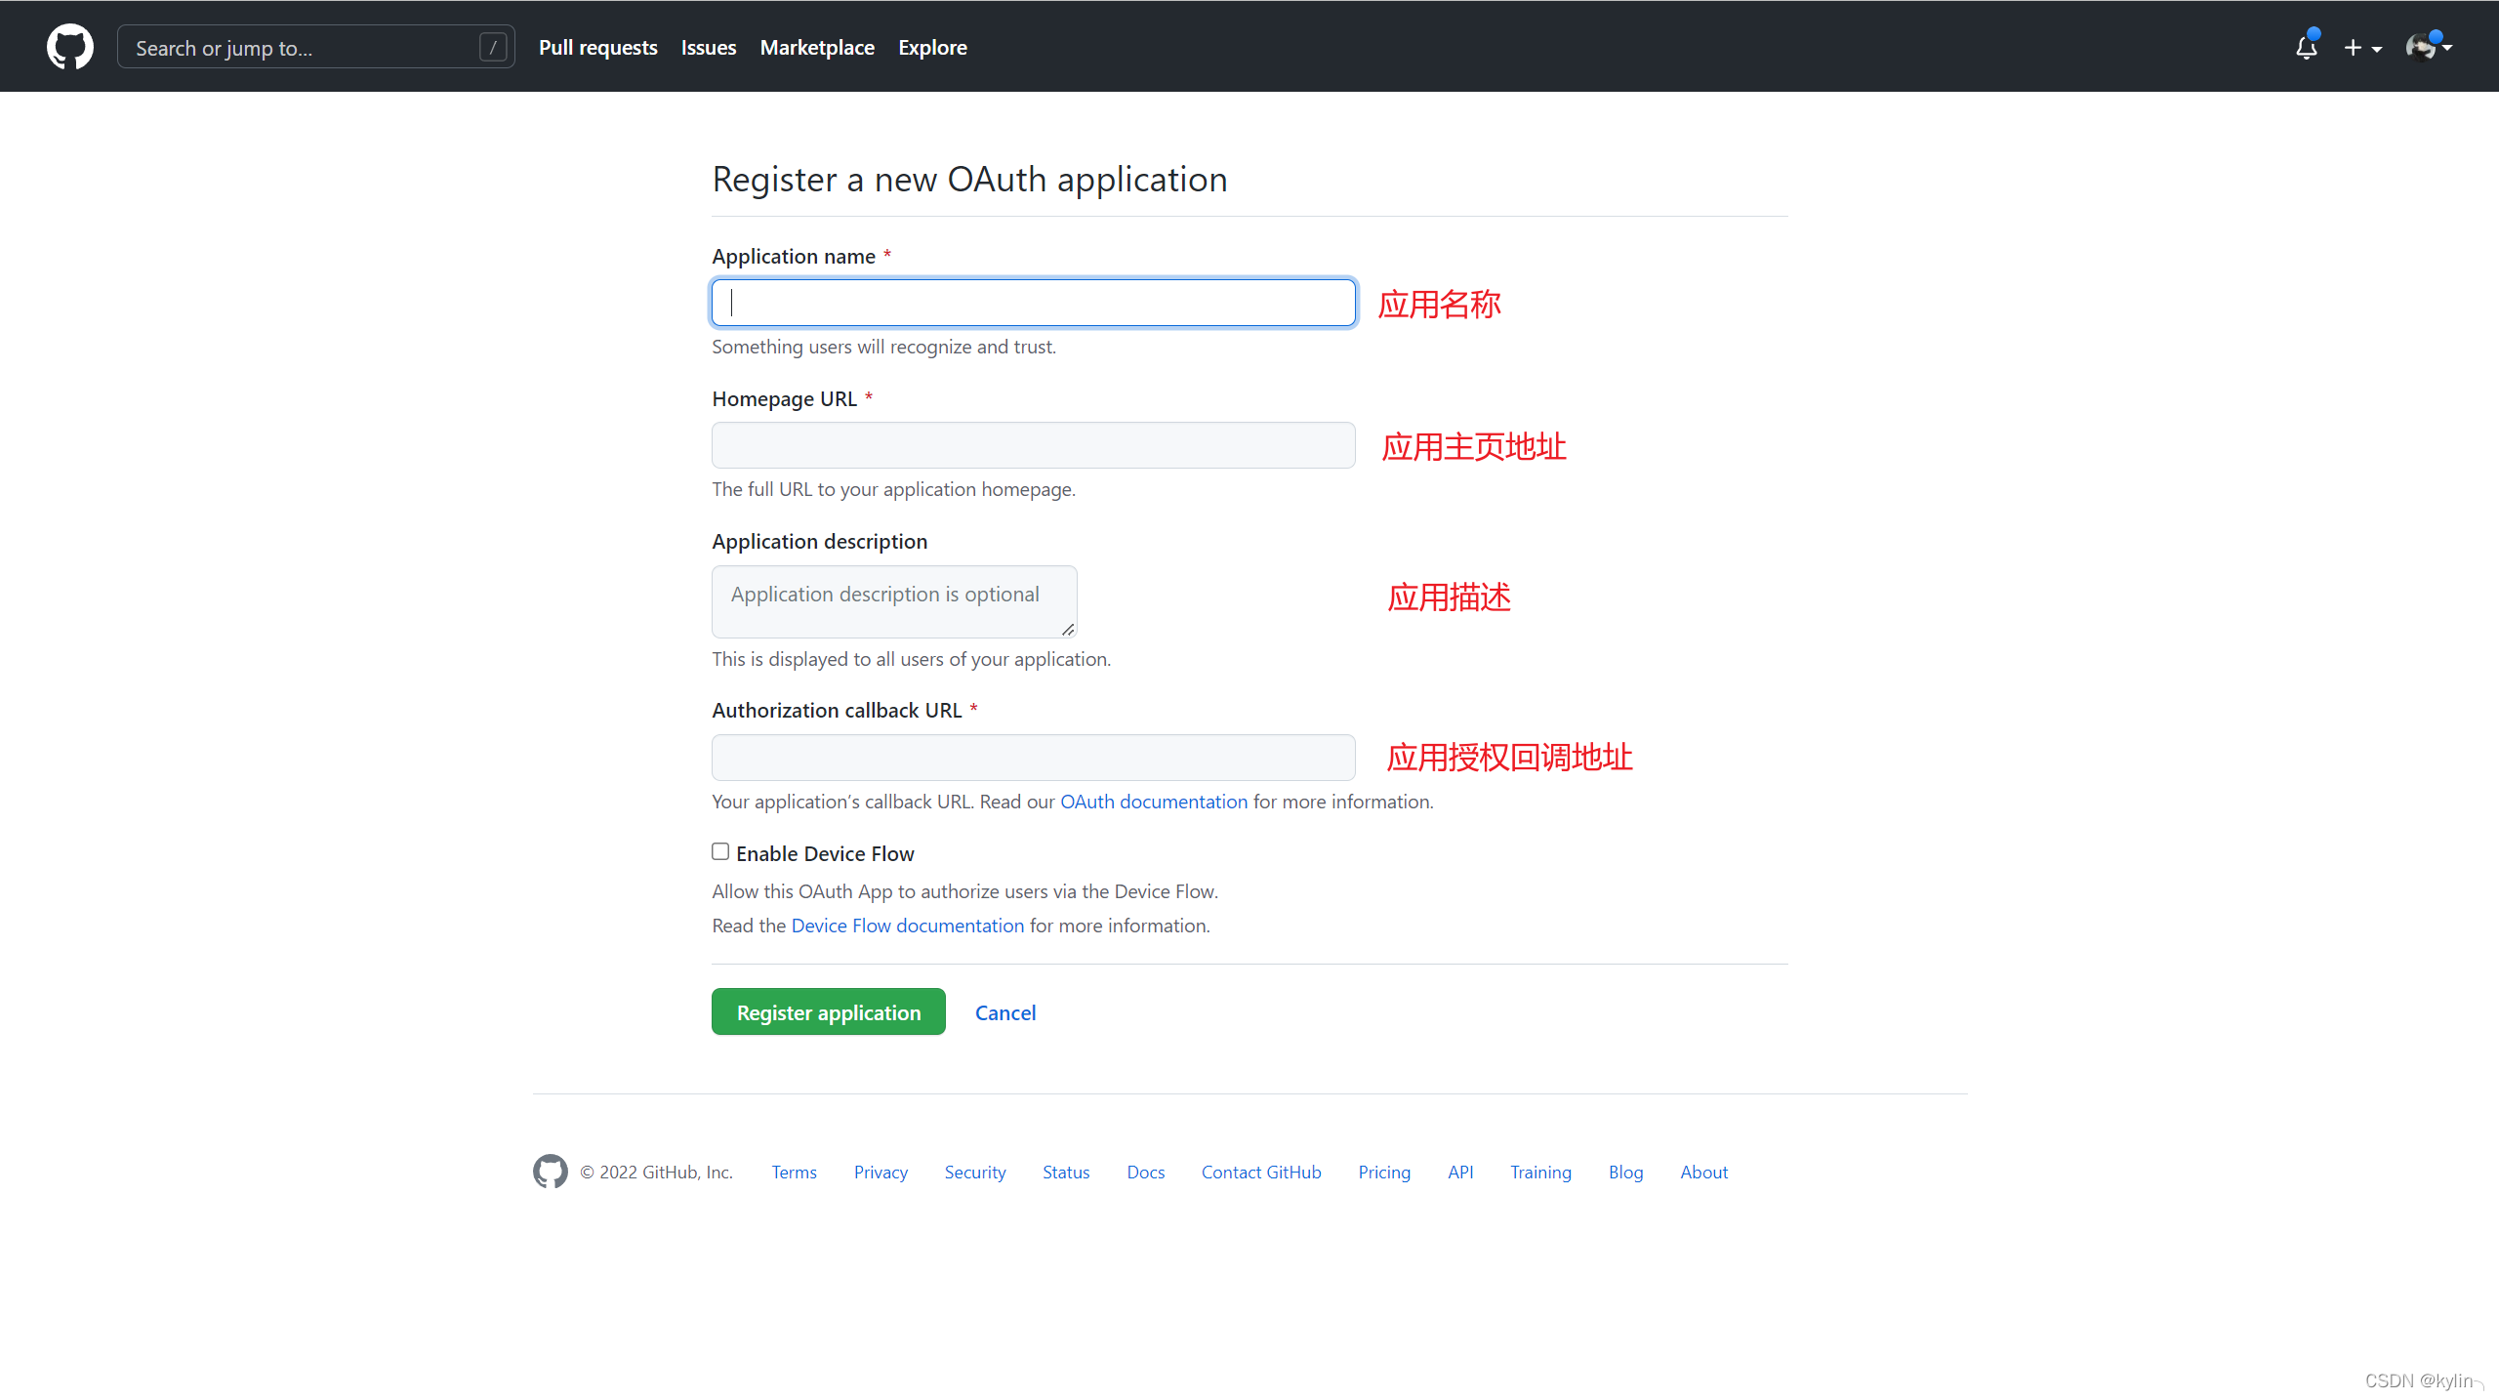Click the Authorization callback URL field

tap(1033, 758)
